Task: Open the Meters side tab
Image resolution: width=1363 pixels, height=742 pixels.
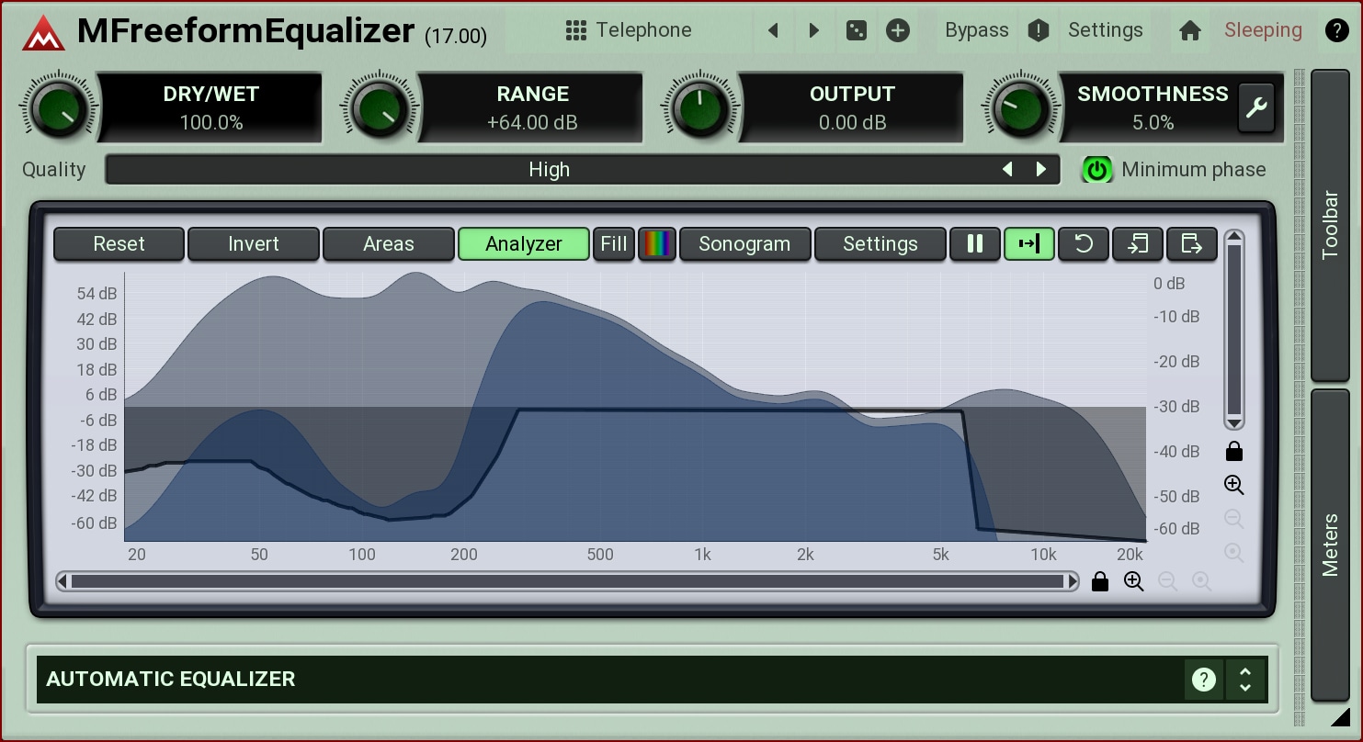Action: 1330,545
